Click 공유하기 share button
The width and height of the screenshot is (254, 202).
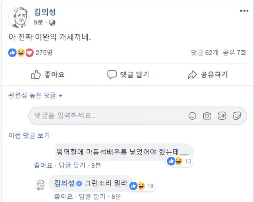point(208,74)
